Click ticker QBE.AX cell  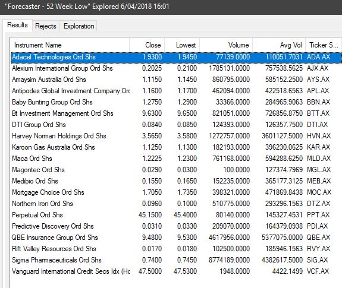click(318, 238)
